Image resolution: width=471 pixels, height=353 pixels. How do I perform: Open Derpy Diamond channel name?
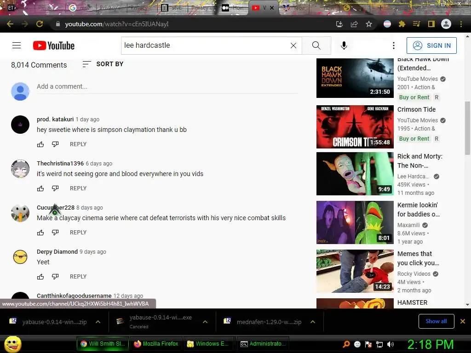click(x=57, y=251)
